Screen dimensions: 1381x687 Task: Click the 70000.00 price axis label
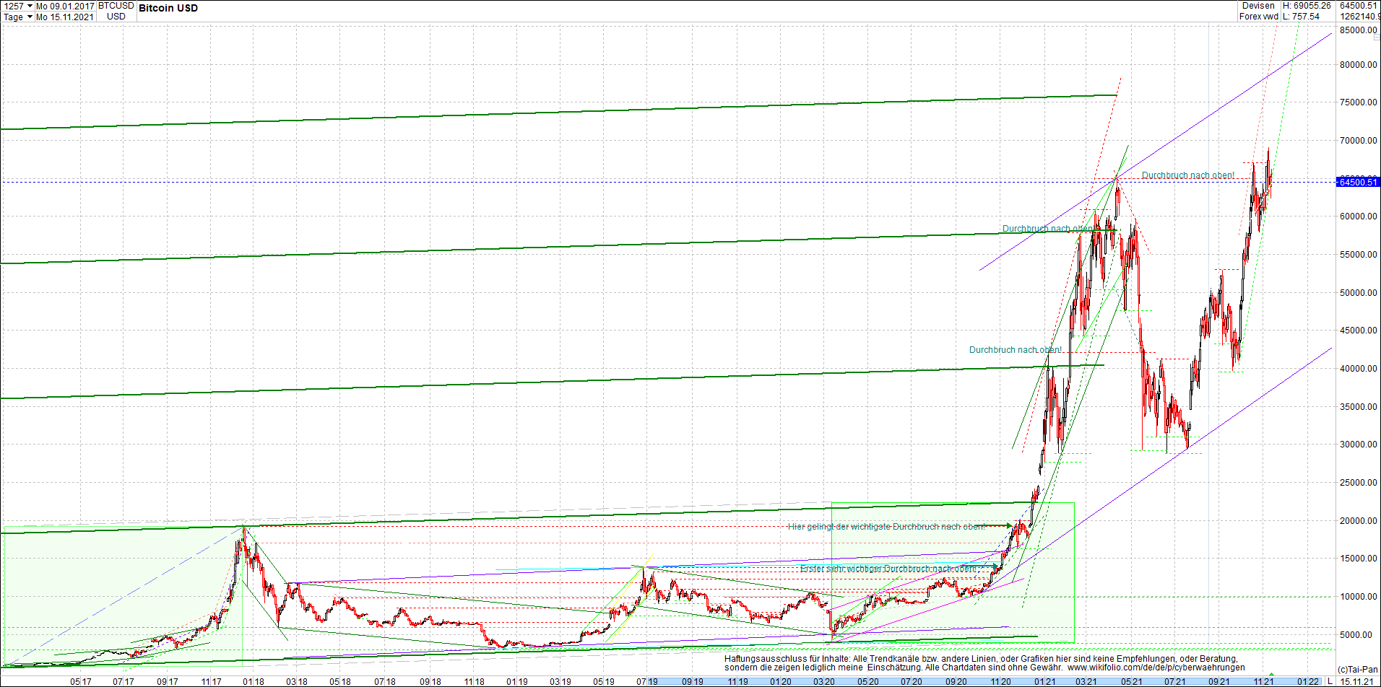1358,140
